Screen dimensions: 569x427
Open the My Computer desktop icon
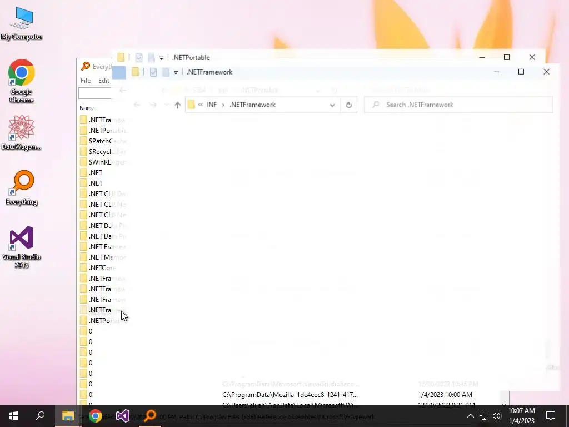click(22, 24)
